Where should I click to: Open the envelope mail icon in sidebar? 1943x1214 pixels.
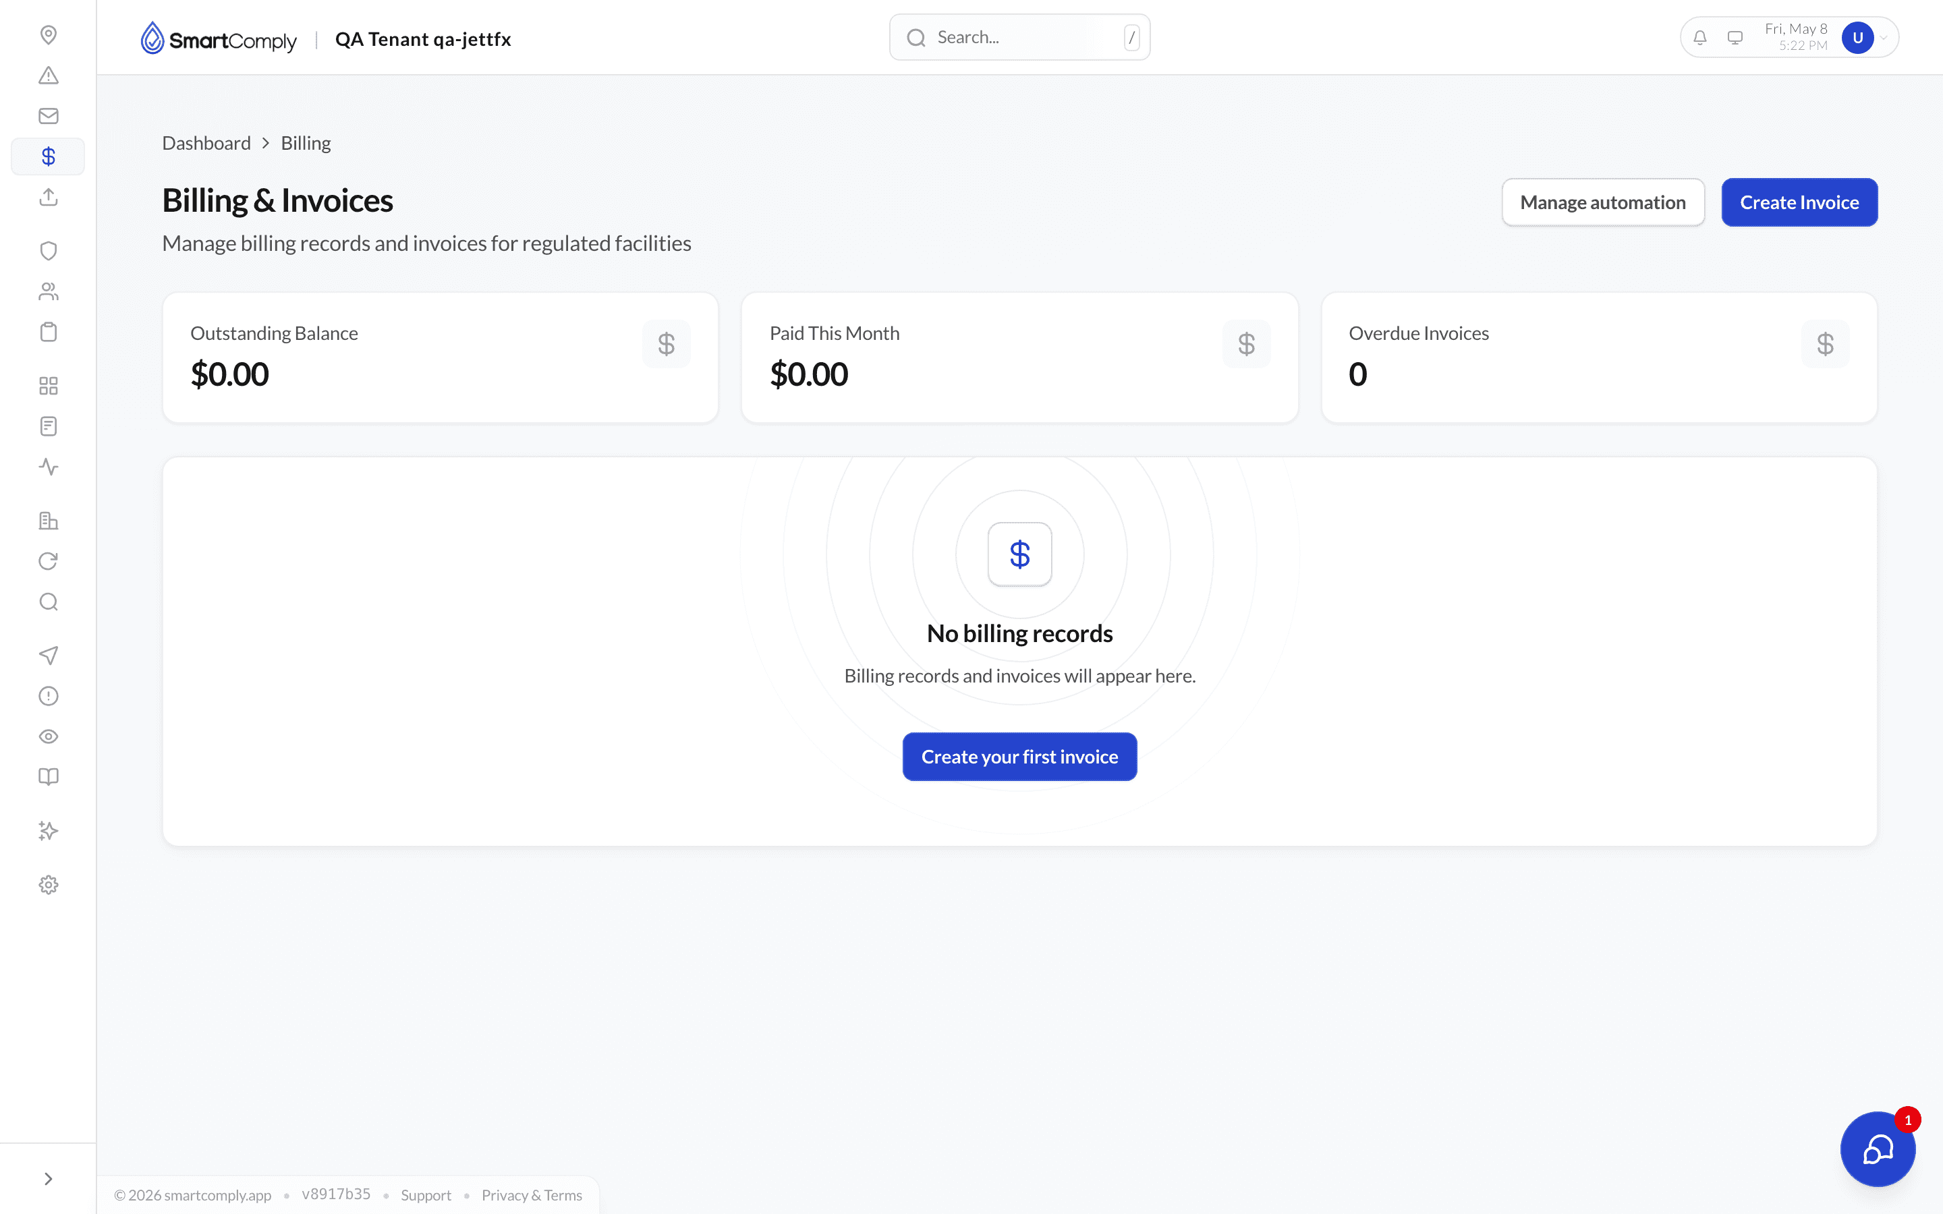pyautogui.click(x=48, y=115)
